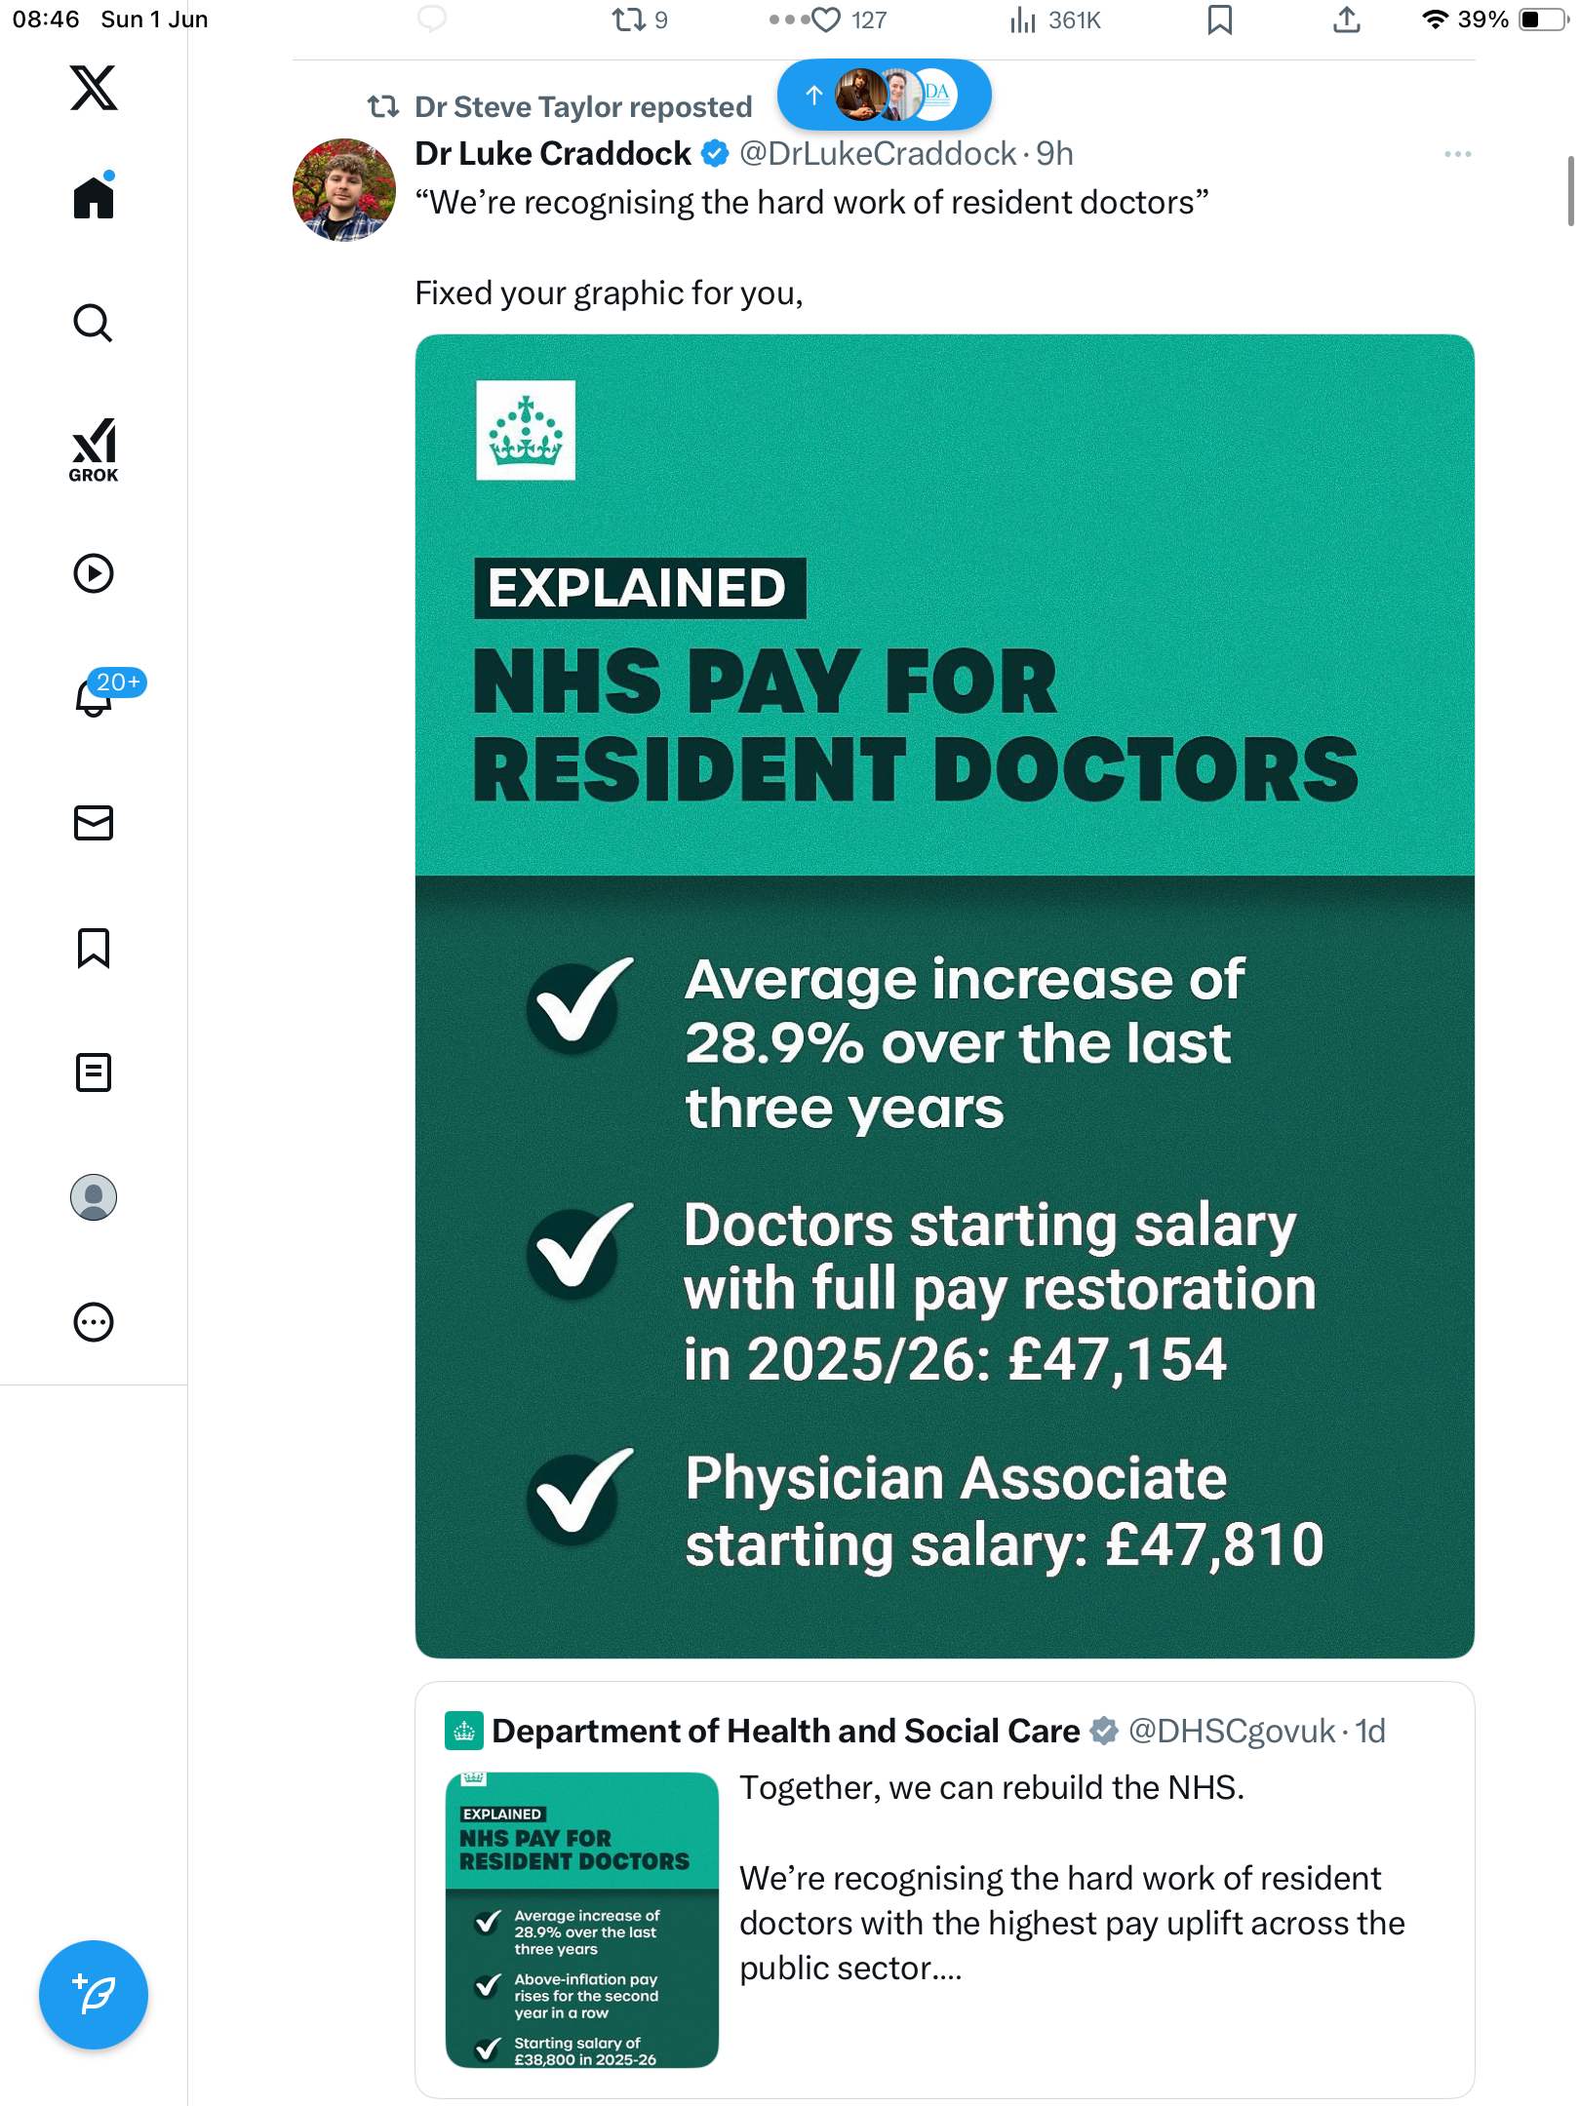Compose a new post with floating button
Viewport: 1580px width, 2106px height.
[x=94, y=1995]
